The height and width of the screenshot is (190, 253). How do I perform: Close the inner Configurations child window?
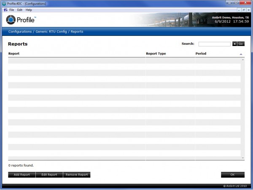coord(249,10)
